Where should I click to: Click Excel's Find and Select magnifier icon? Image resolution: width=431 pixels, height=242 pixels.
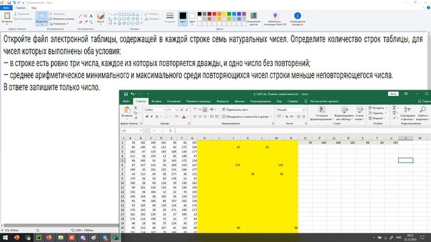423,110
